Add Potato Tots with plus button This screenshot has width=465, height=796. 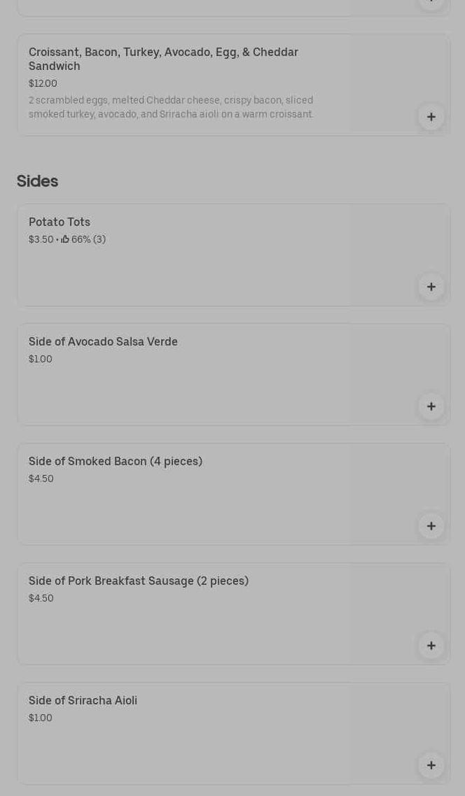click(431, 287)
